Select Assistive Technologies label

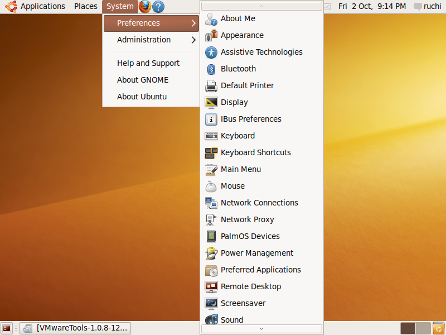261,52
